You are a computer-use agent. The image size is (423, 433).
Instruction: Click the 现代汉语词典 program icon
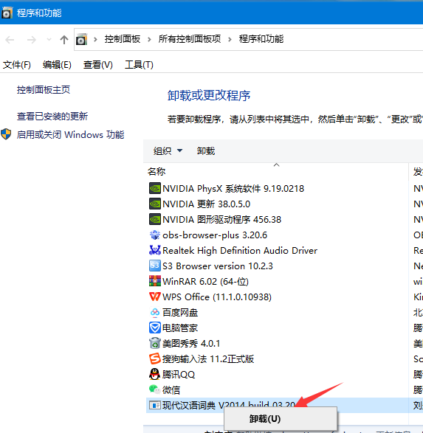tap(155, 405)
